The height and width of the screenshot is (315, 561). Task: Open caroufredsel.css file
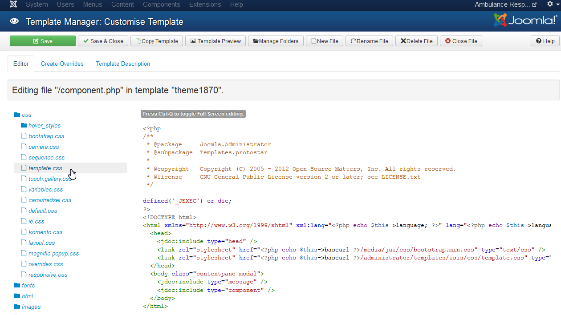coord(50,200)
